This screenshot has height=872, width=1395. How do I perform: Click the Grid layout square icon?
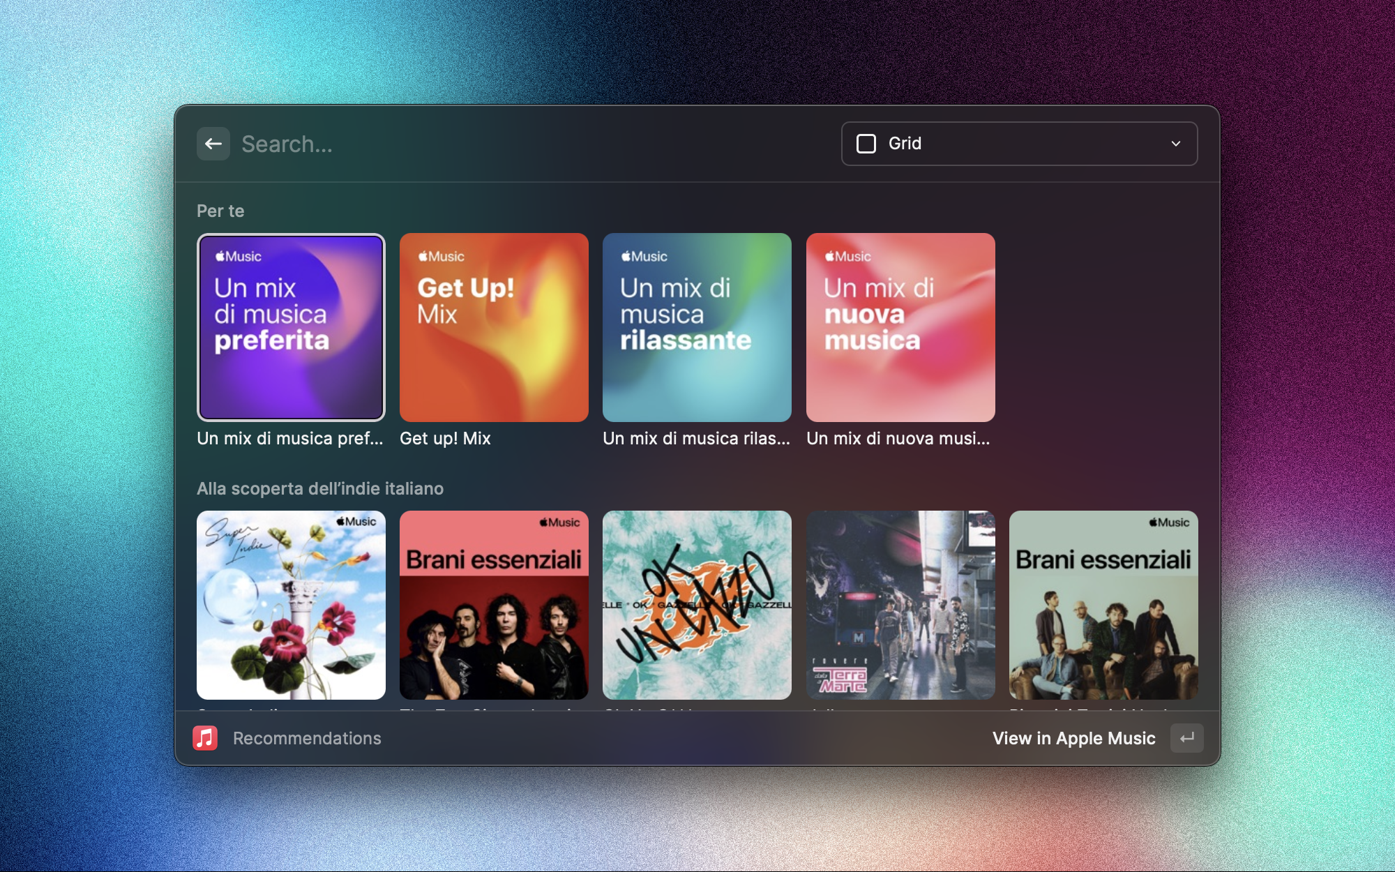coord(866,144)
